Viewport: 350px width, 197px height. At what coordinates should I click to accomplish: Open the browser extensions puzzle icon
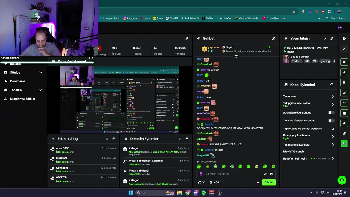tap(329, 11)
